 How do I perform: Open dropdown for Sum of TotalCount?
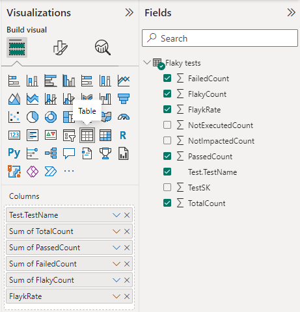point(116,231)
